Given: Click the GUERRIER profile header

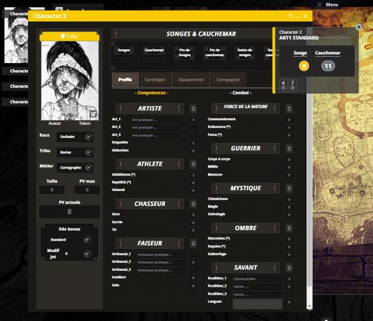Looking at the screenshot, I should [x=245, y=148].
